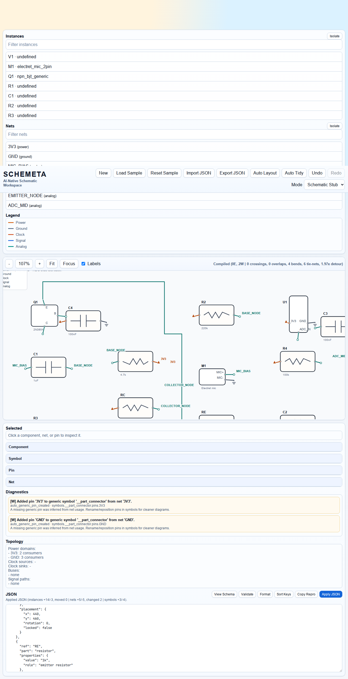
Task: Click the Auto Layout button
Action: pyautogui.click(x=265, y=173)
